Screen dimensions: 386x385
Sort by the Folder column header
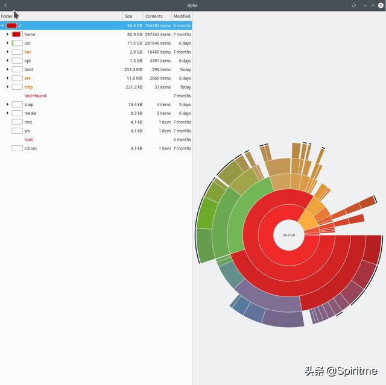coord(62,16)
